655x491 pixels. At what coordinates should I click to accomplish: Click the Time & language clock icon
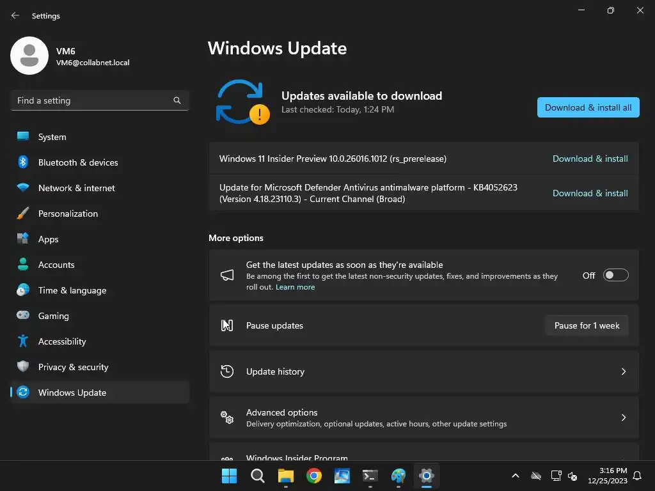[23, 290]
